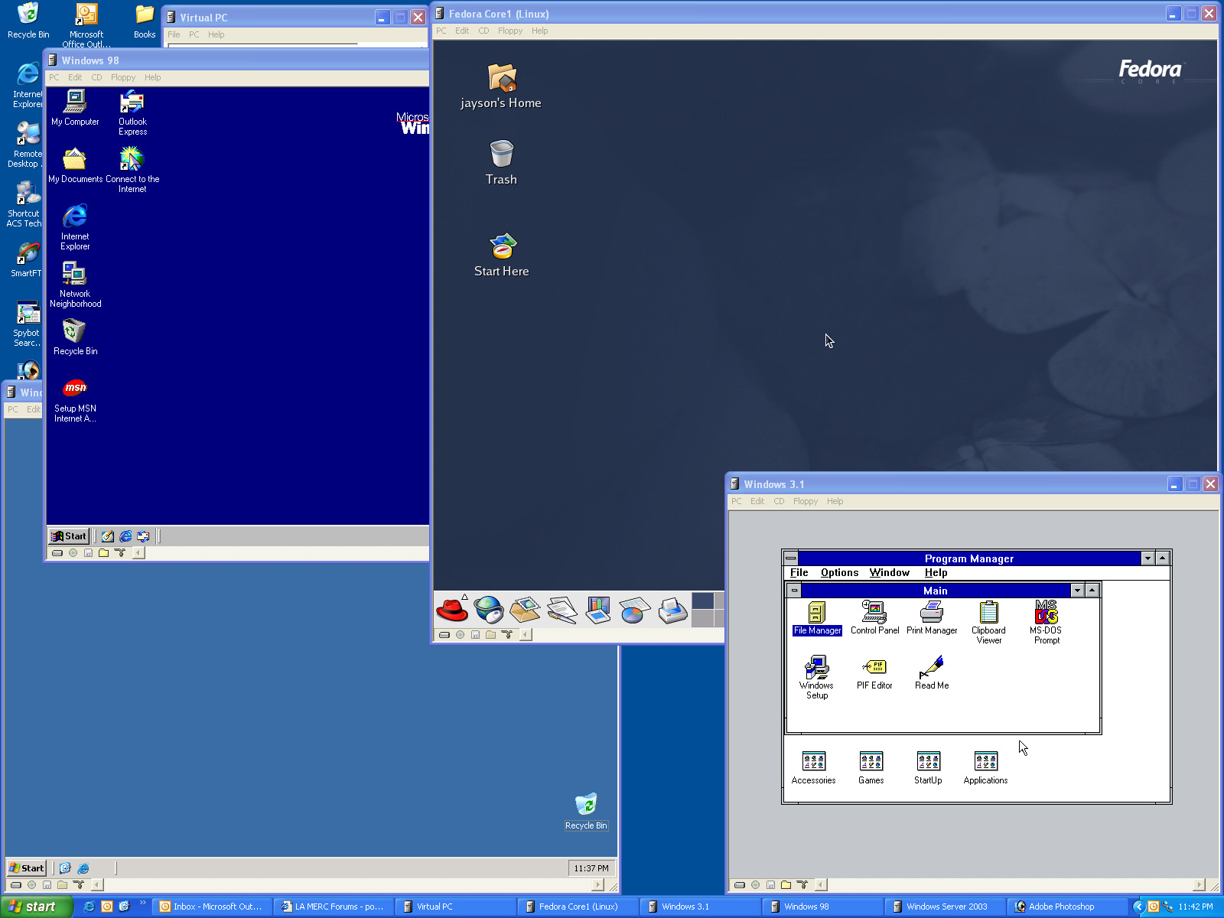Open email icon in Fedora panel

525,609
